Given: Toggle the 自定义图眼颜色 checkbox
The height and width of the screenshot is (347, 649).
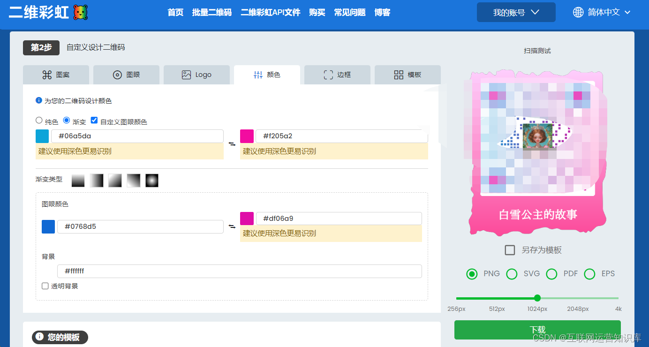Looking at the screenshot, I should tap(94, 121).
